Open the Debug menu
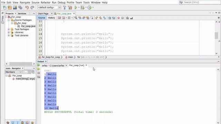This screenshot has height=124, width=221. 61,2
